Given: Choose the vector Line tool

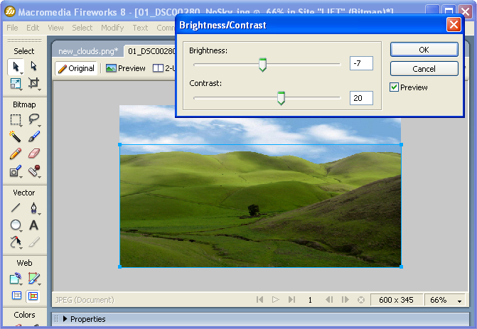Looking at the screenshot, I should click(16, 208).
